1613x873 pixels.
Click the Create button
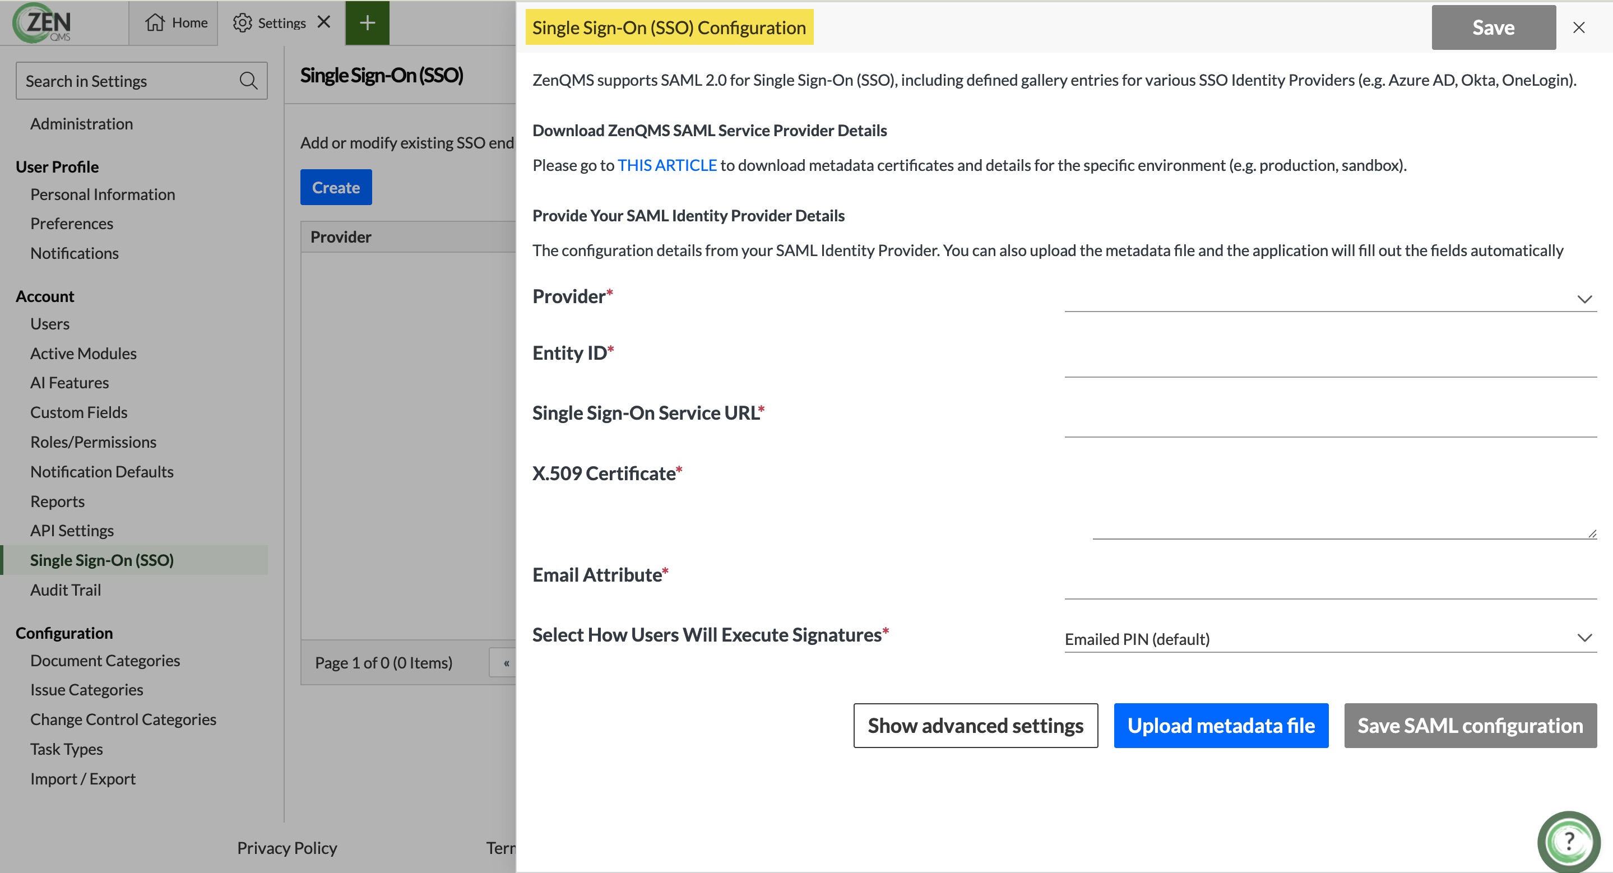[x=336, y=187]
